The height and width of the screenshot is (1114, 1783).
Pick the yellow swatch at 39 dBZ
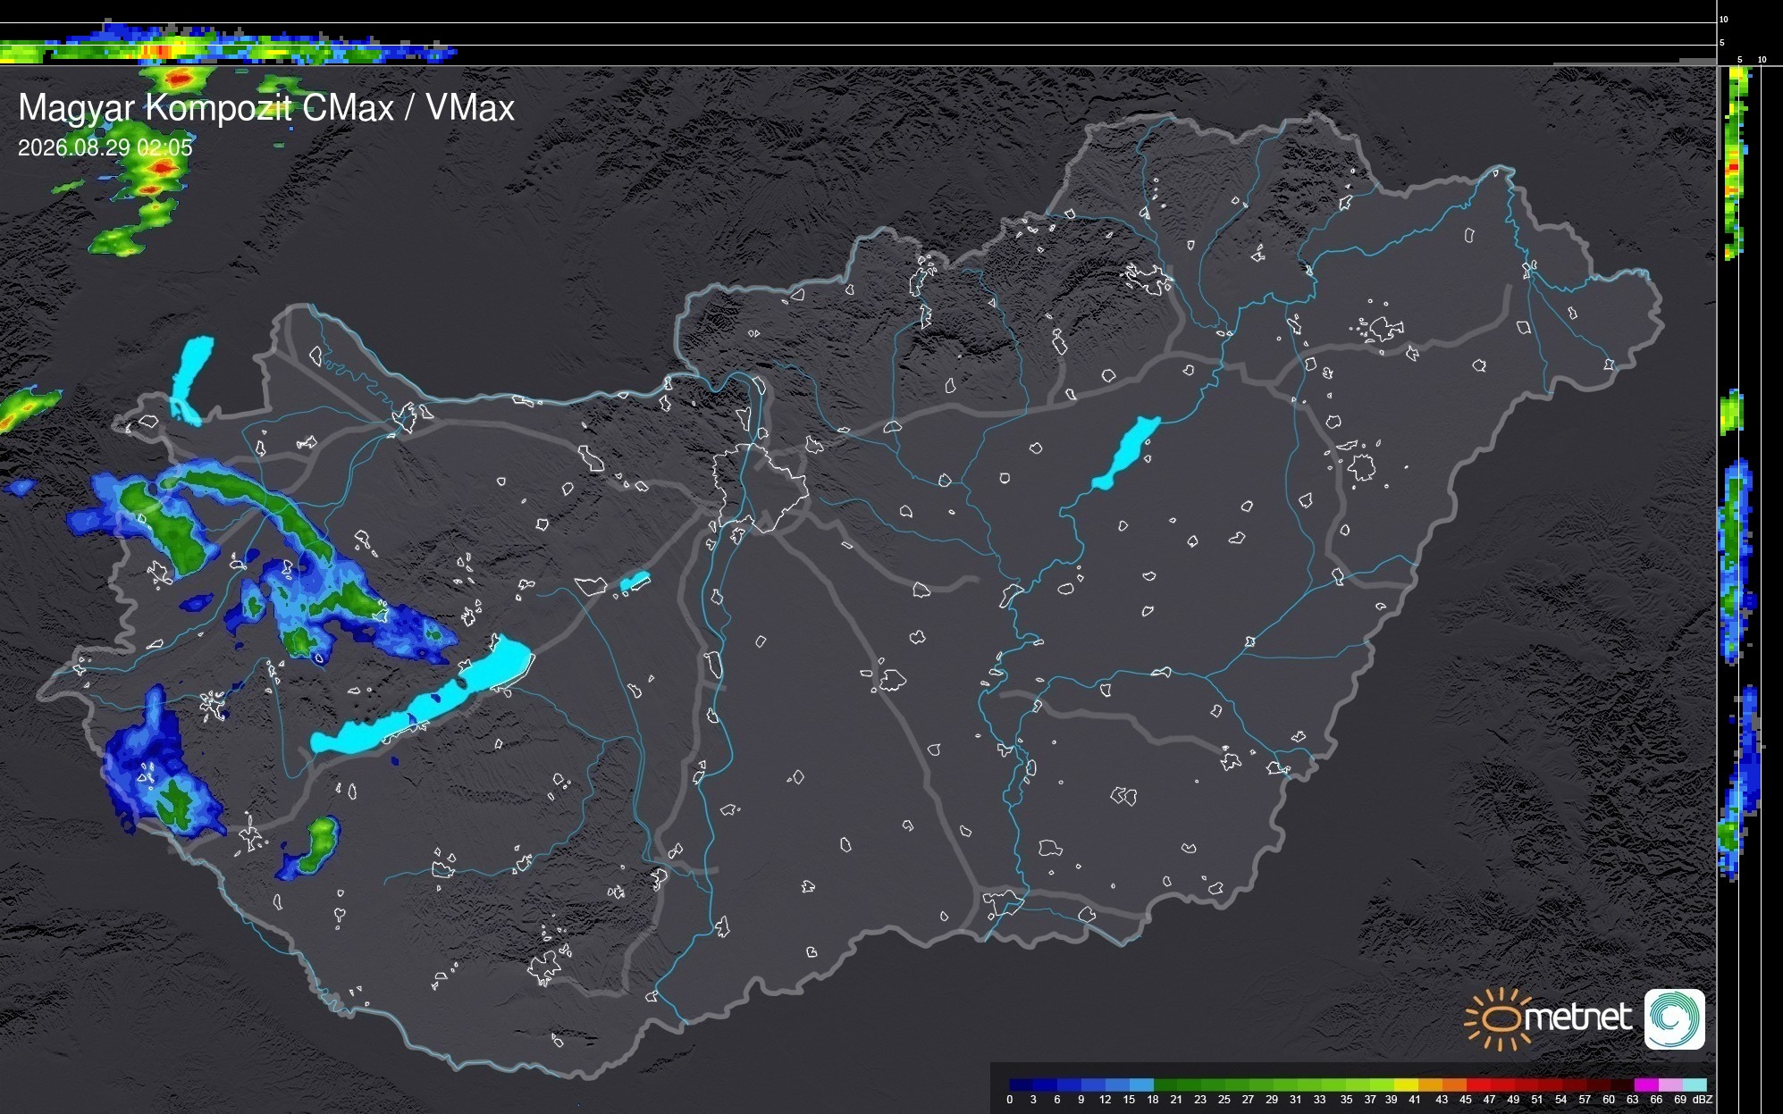click(1405, 1085)
